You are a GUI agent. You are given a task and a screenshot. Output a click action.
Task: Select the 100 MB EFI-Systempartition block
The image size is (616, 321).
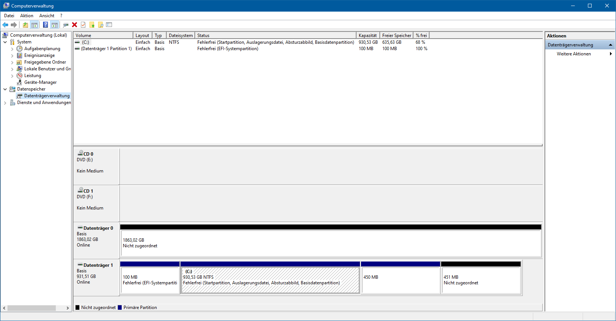coord(150,280)
